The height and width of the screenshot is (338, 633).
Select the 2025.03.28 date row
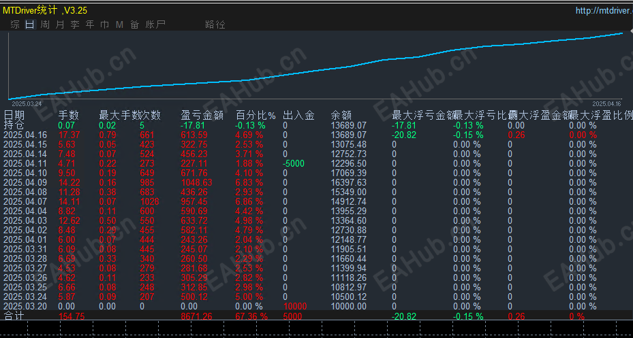[x=25, y=258]
